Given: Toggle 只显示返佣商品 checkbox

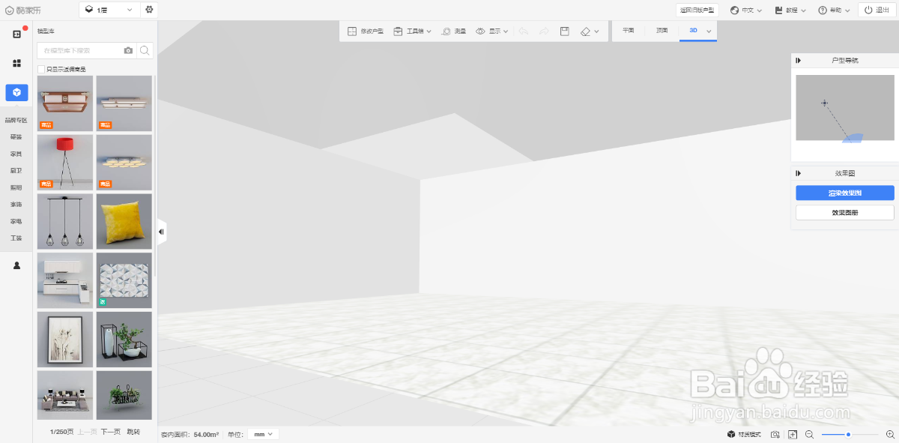Looking at the screenshot, I should point(41,69).
